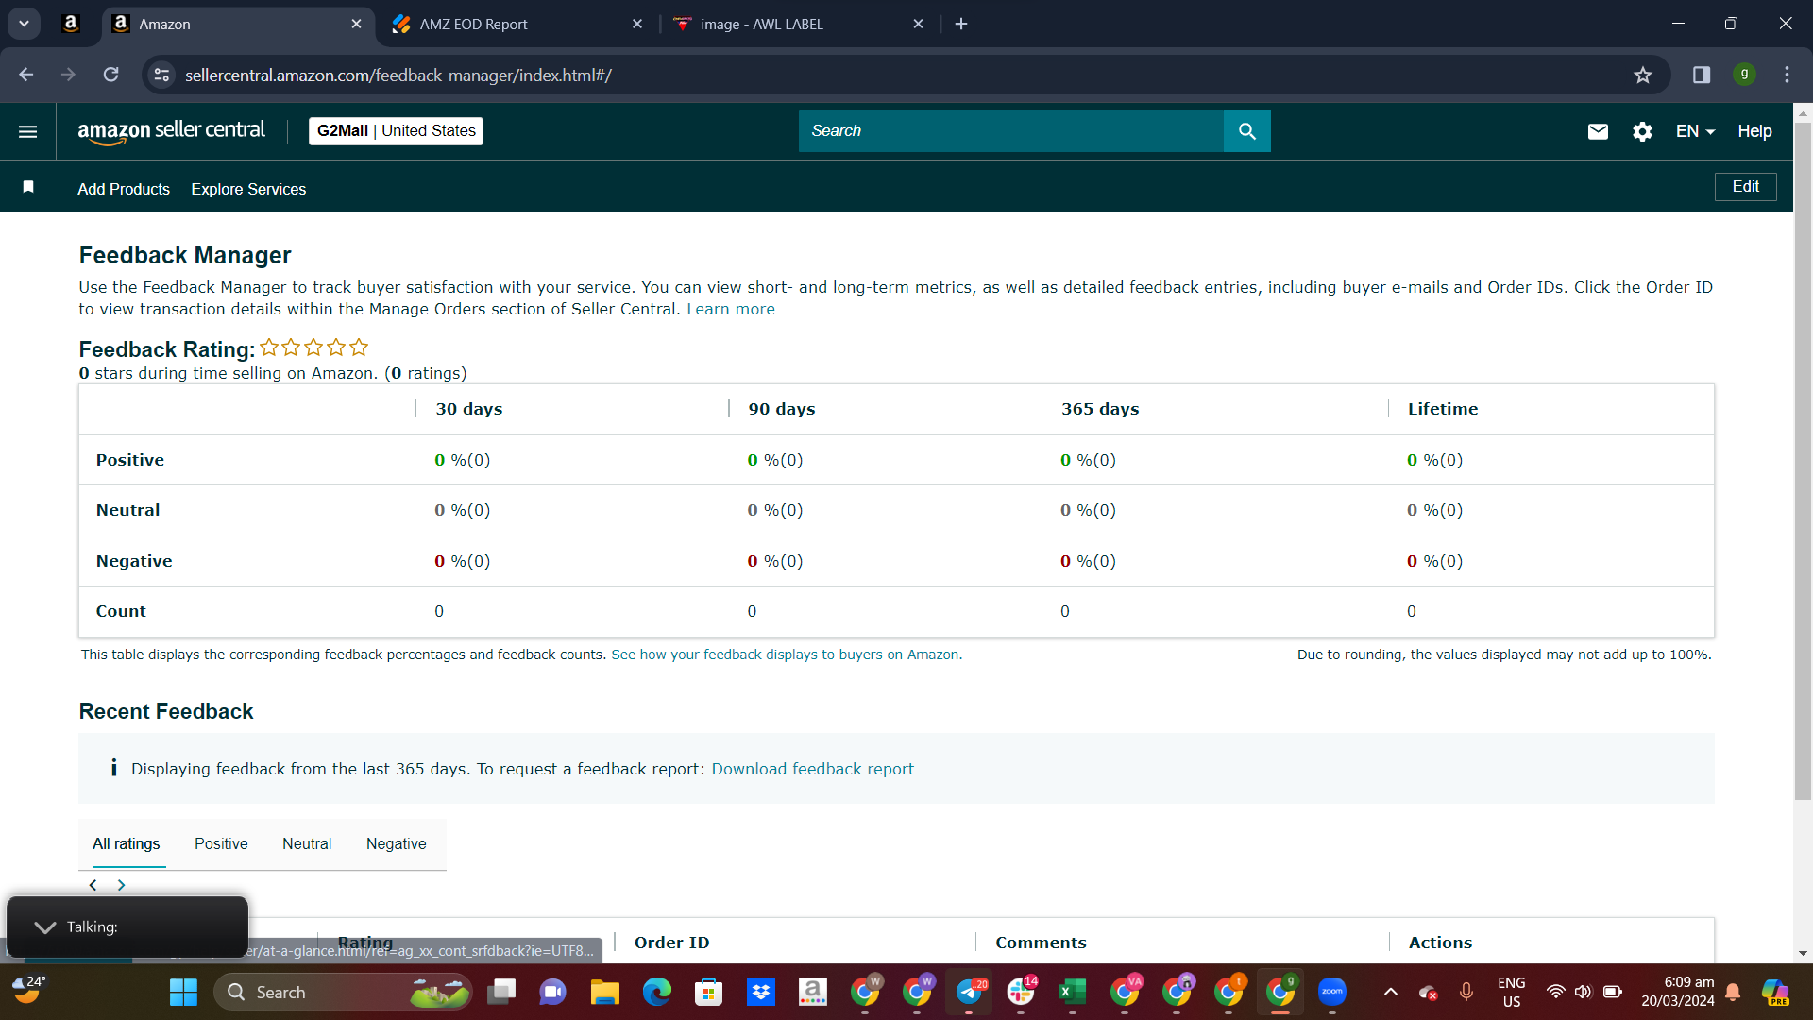Switch to the image - AWL LABEL tab
1813x1020 pixels.
[798, 25]
